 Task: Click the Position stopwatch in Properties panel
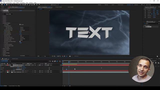point(145,12)
